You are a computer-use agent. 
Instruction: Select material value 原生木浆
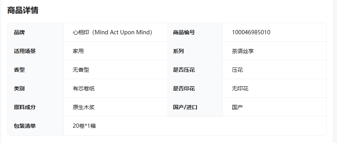(x=83, y=107)
